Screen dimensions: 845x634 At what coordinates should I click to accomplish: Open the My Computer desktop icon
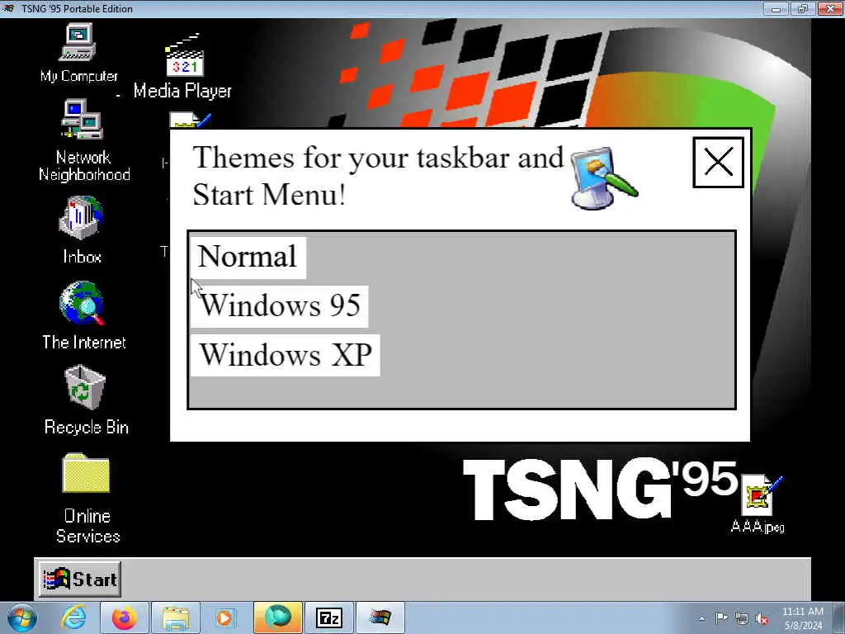pyautogui.click(x=78, y=52)
